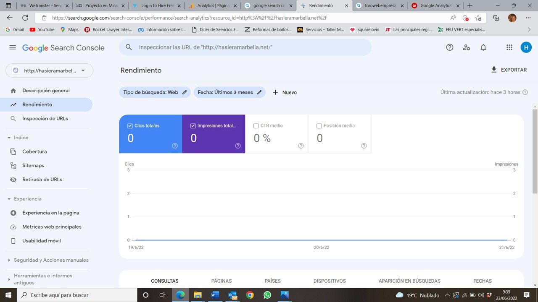Click the download icon beside Exportar
Viewport: 538px width, 302px height.
click(x=494, y=70)
